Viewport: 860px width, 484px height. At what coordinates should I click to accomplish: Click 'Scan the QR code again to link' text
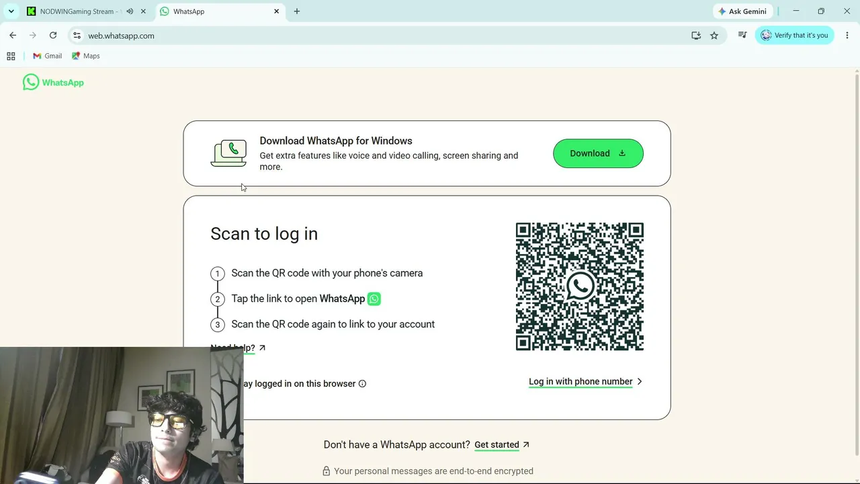(333, 324)
